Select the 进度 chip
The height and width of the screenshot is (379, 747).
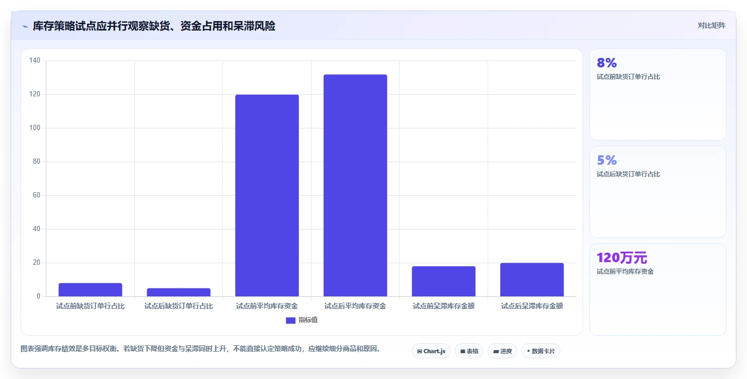pos(502,351)
